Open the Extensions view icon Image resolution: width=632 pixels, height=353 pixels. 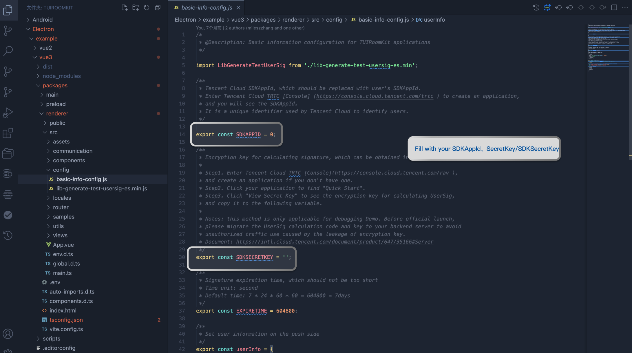8,133
